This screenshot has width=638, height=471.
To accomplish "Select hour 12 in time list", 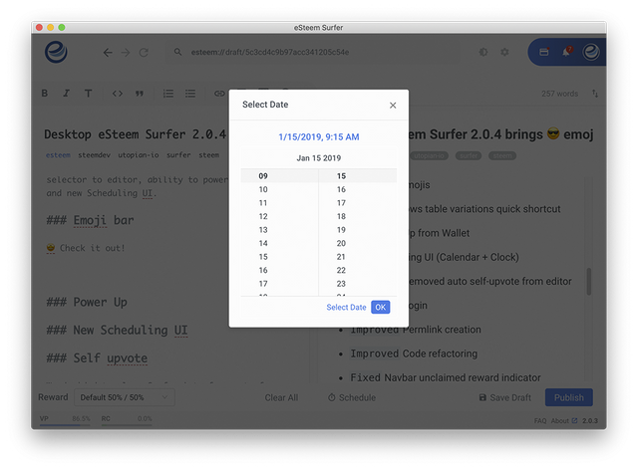I will [x=279, y=216].
